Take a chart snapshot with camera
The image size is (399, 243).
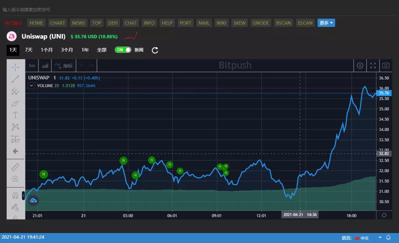tap(386, 66)
